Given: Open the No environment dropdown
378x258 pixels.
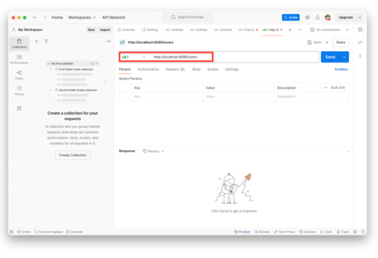Looking at the screenshot, I should 329,30.
